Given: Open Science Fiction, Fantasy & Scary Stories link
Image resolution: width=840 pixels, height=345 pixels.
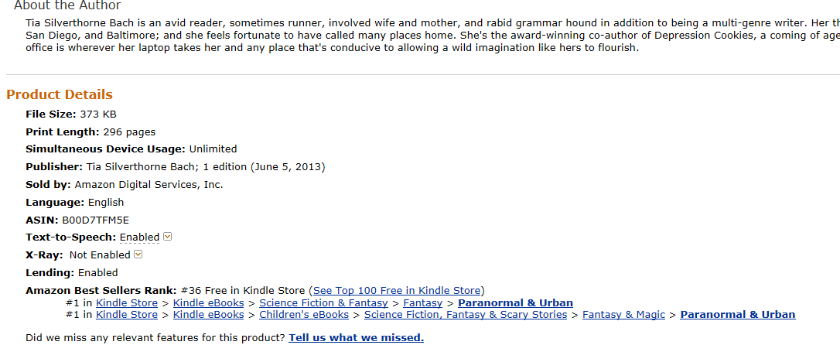Looking at the screenshot, I should 466,315.
